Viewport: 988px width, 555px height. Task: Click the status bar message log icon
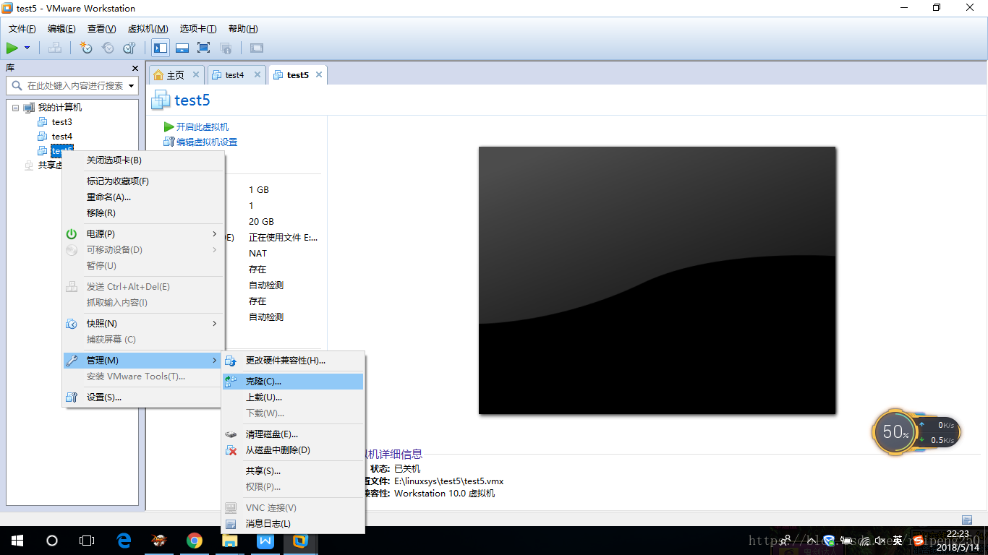pos(967,520)
